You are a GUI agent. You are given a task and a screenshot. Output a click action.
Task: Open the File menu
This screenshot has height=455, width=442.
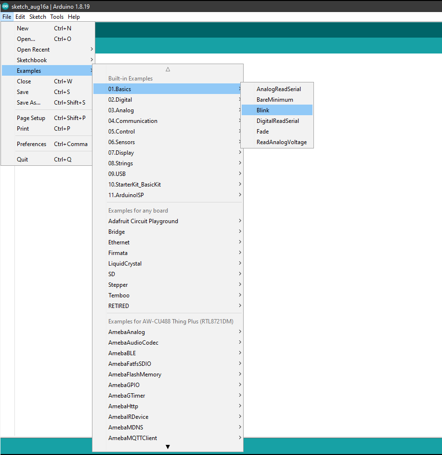click(7, 17)
